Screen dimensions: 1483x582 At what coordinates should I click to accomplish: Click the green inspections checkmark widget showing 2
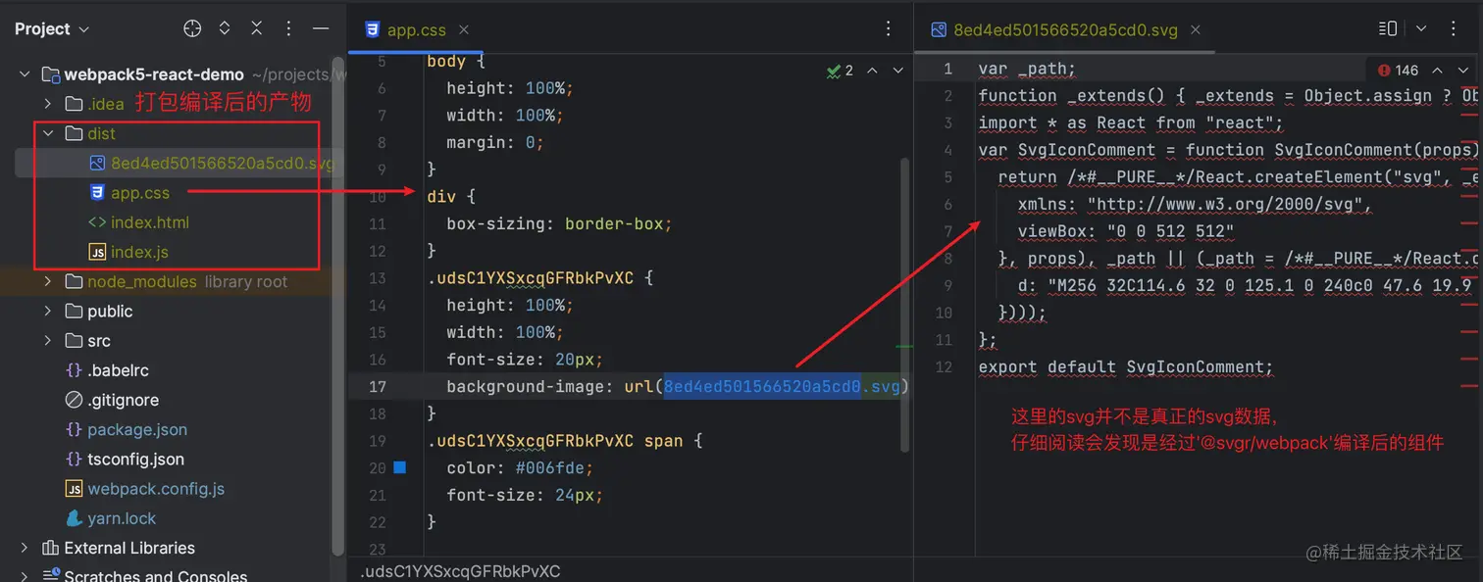click(836, 70)
